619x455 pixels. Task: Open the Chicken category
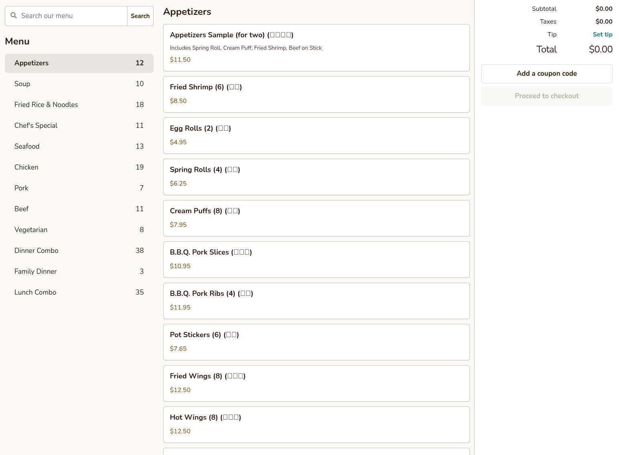pos(79,168)
